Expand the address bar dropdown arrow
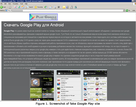The width and height of the screenshot is (136, 107). (x=124, y=11)
